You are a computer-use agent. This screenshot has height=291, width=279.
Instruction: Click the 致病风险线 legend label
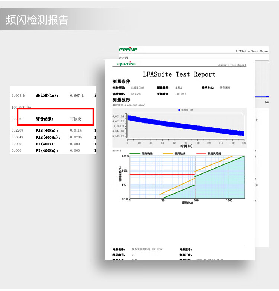[x=214, y=153]
